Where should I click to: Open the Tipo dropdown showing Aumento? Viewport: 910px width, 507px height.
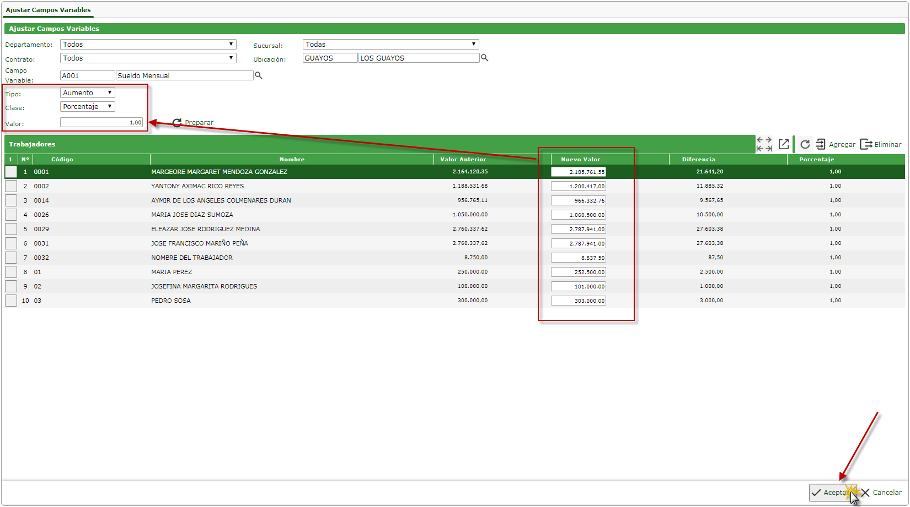pos(87,93)
